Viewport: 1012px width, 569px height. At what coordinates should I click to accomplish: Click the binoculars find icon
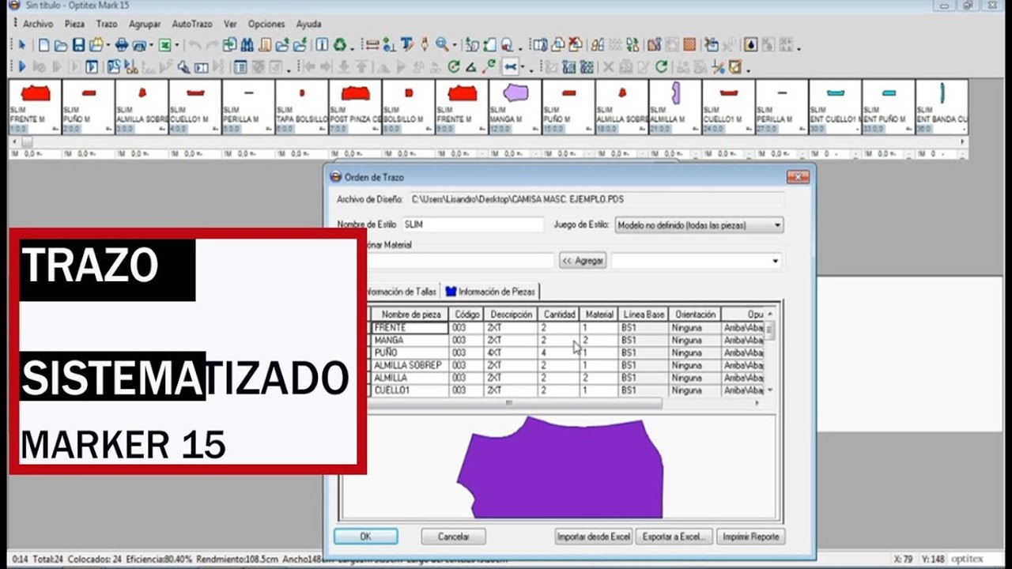pyautogui.click(x=247, y=45)
